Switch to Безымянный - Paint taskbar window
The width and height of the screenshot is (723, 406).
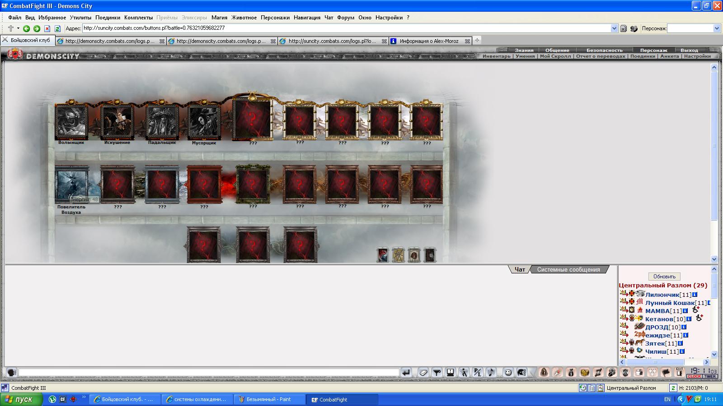click(269, 399)
